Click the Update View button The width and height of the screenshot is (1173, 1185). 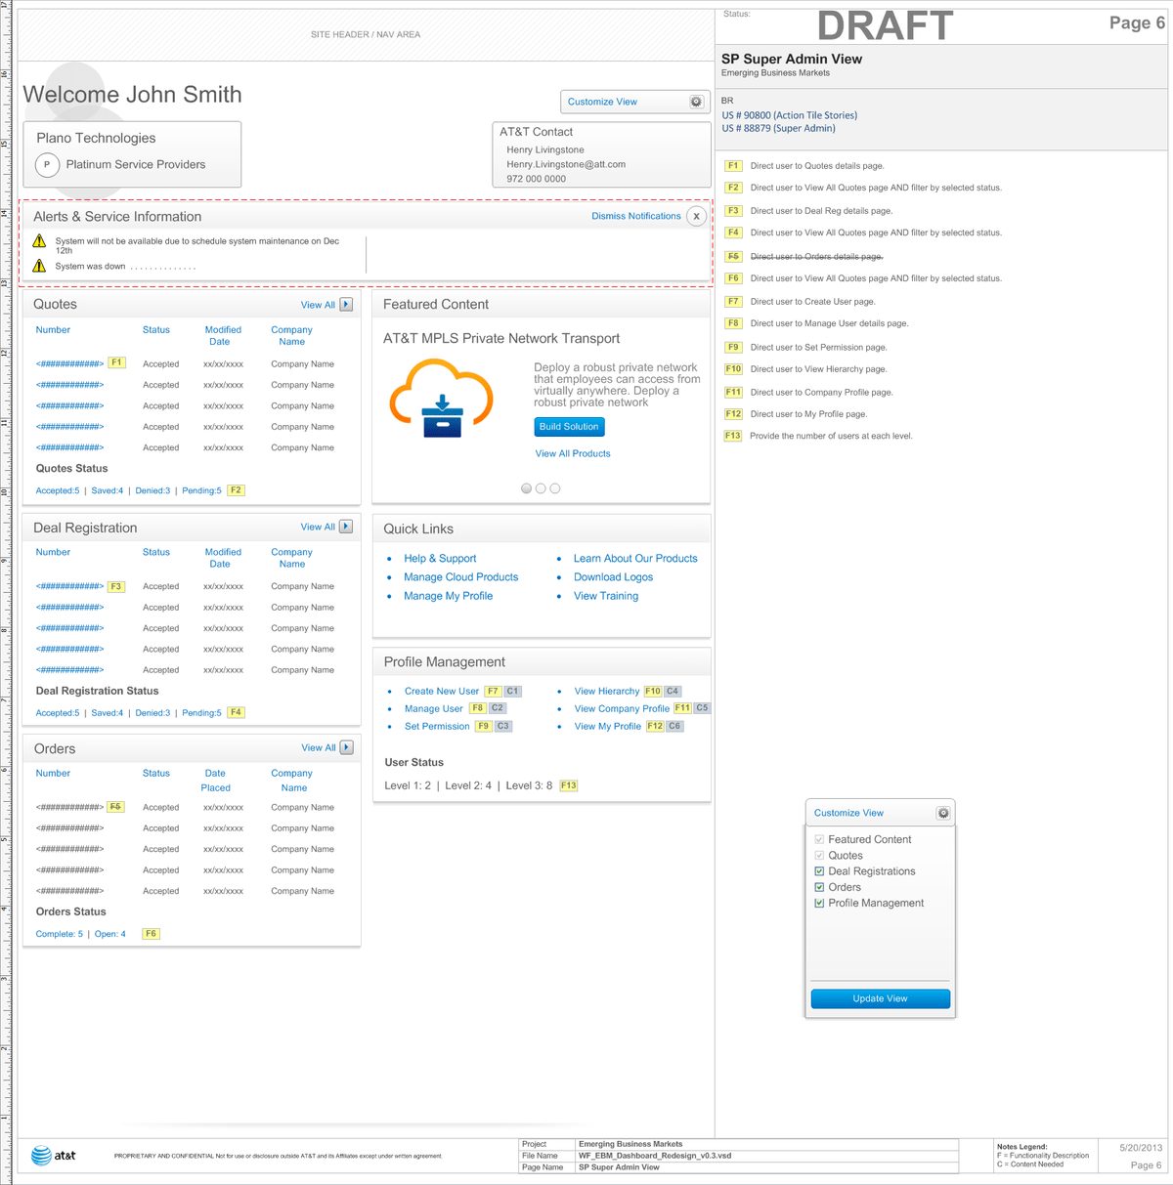click(880, 998)
